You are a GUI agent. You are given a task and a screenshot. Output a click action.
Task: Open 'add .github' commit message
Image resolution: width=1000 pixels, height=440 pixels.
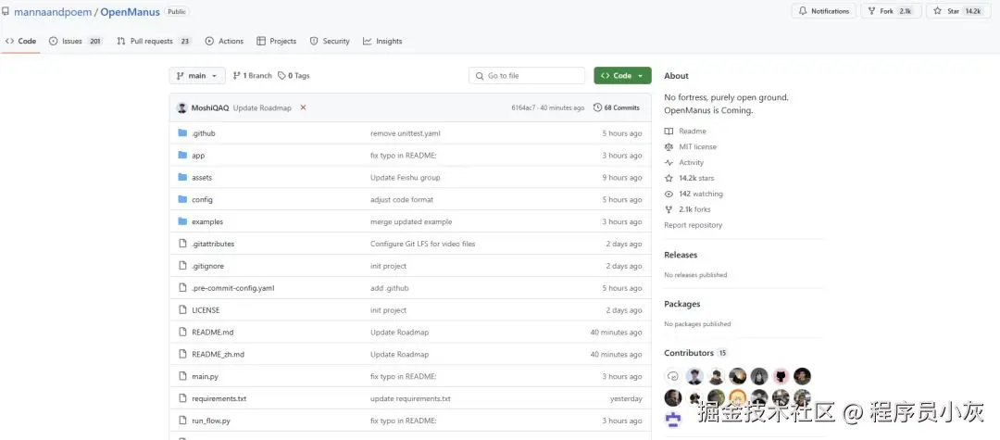click(x=389, y=288)
